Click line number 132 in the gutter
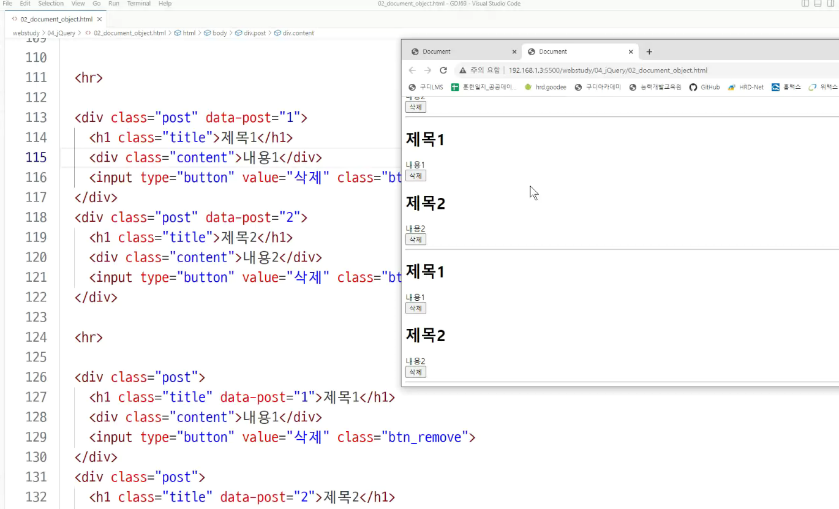Image resolution: width=839 pixels, height=509 pixels. [36, 497]
